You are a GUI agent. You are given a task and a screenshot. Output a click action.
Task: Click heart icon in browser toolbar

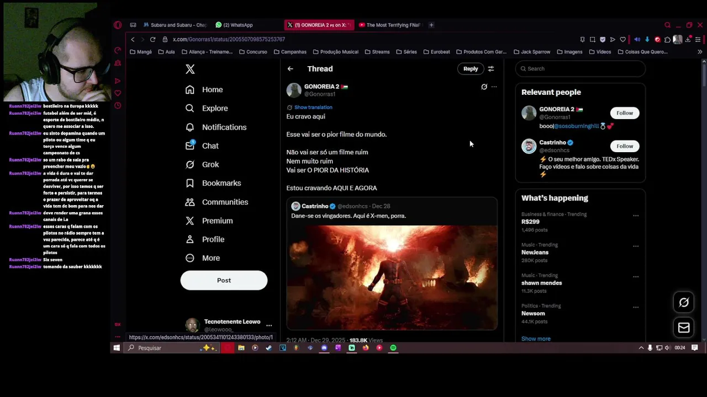(x=623, y=39)
